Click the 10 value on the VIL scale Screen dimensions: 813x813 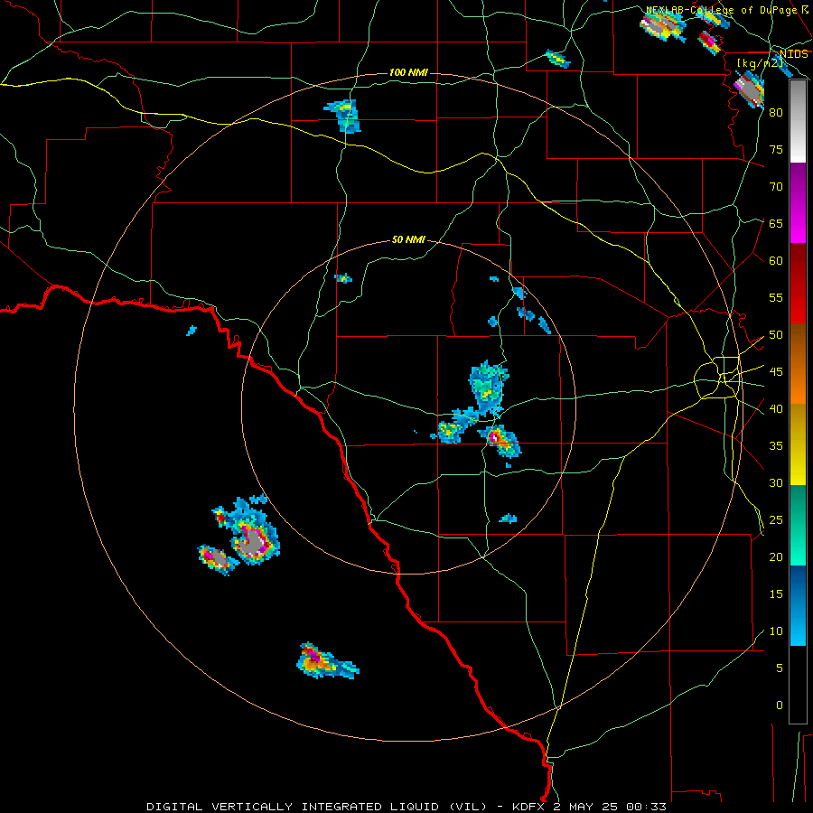point(776,631)
